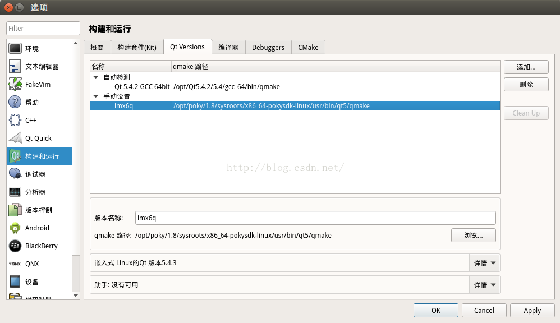This screenshot has height=323, width=560.
Task: Switch to the 概要 tab
Action: [x=97, y=48]
